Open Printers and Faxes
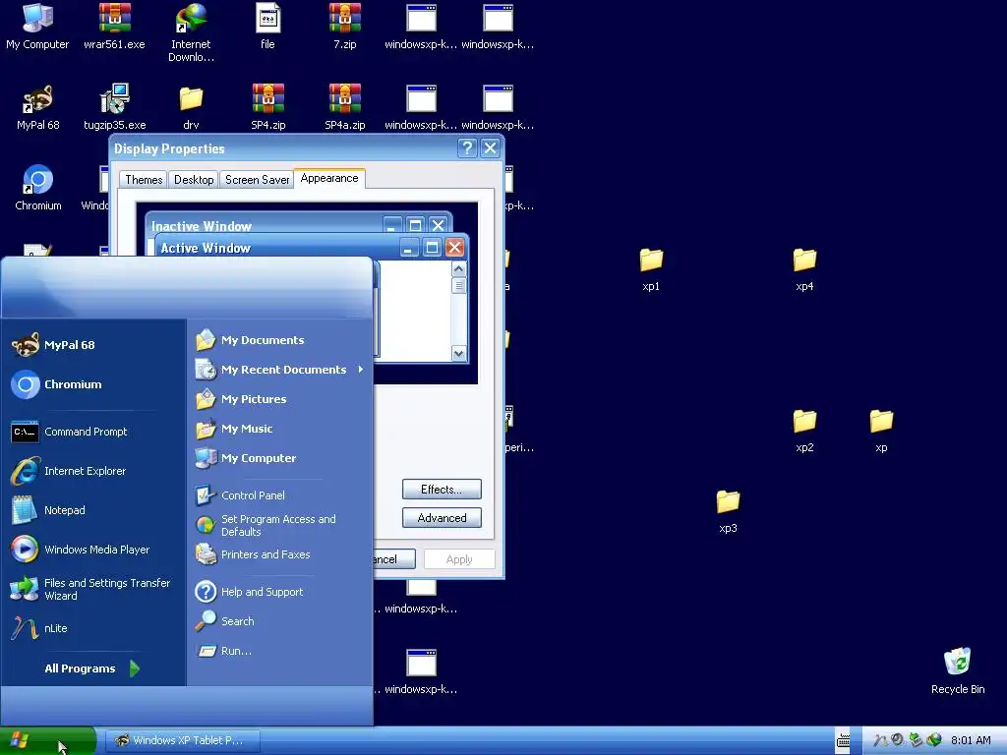This screenshot has height=755, width=1007. 280,554
